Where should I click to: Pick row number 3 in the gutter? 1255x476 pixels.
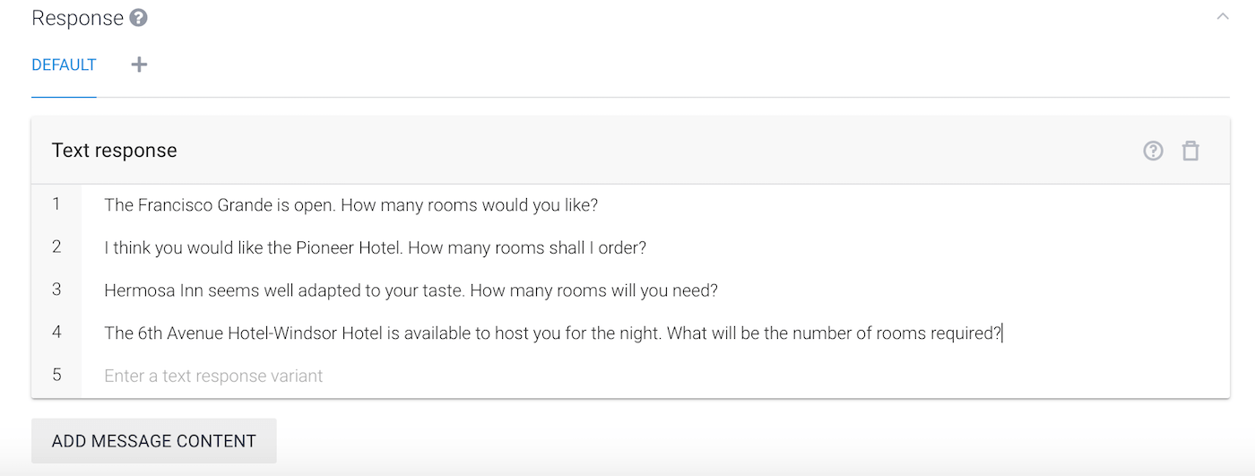pos(56,290)
